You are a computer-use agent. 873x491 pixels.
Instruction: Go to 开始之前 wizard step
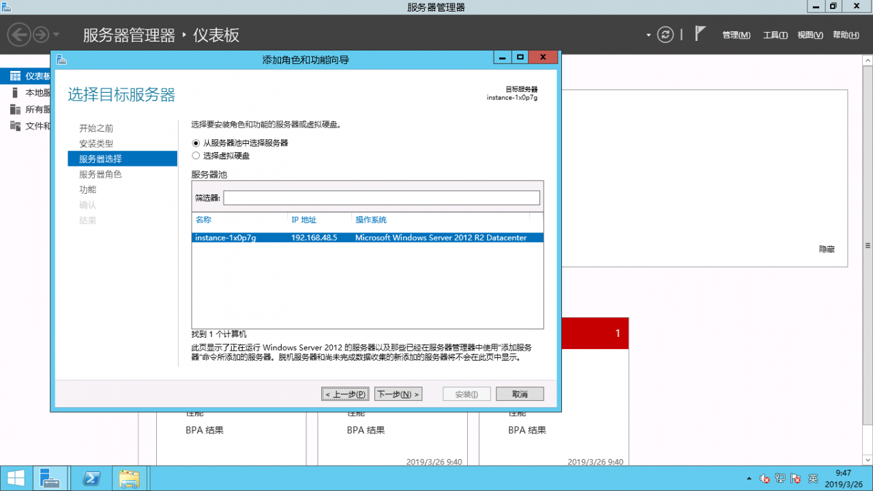pos(96,128)
